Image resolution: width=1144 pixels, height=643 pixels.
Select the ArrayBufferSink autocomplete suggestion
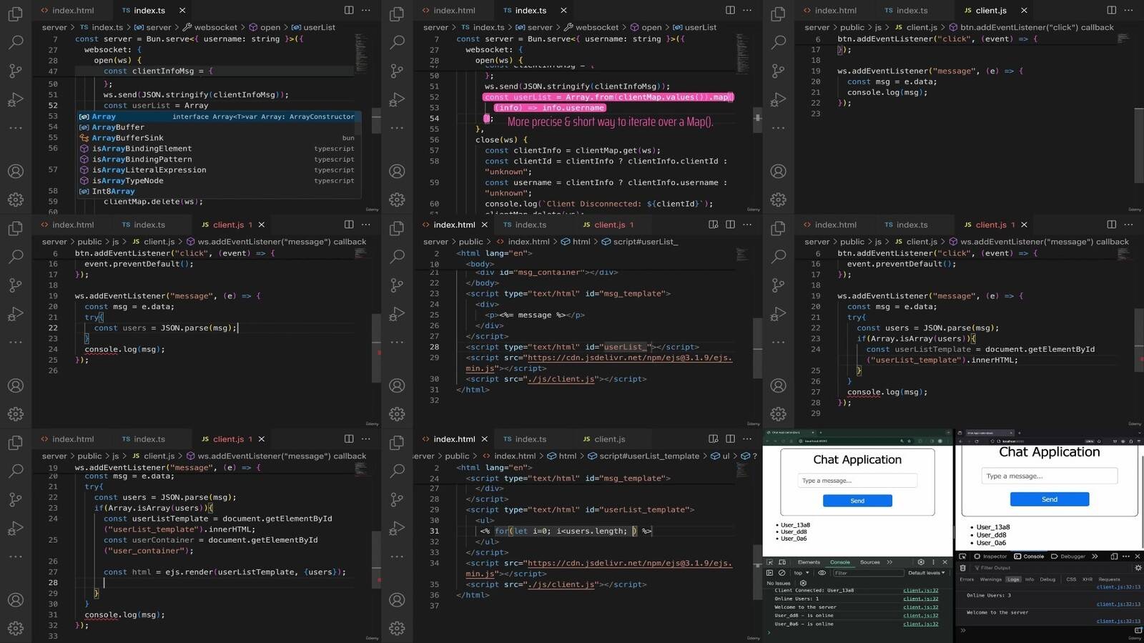tap(127, 138)
